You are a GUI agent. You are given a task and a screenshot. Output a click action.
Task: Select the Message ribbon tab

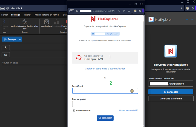(x=16, y=15)
